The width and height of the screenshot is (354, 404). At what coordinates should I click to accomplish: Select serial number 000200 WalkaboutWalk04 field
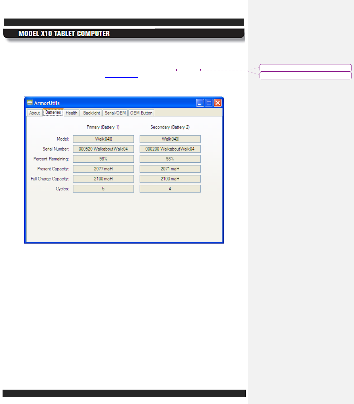point(170,149)
